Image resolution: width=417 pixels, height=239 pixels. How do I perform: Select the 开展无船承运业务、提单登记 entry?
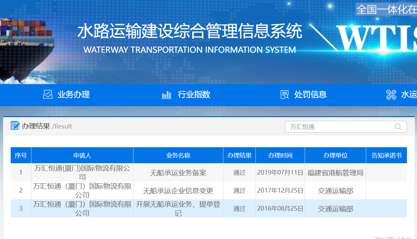178,209
